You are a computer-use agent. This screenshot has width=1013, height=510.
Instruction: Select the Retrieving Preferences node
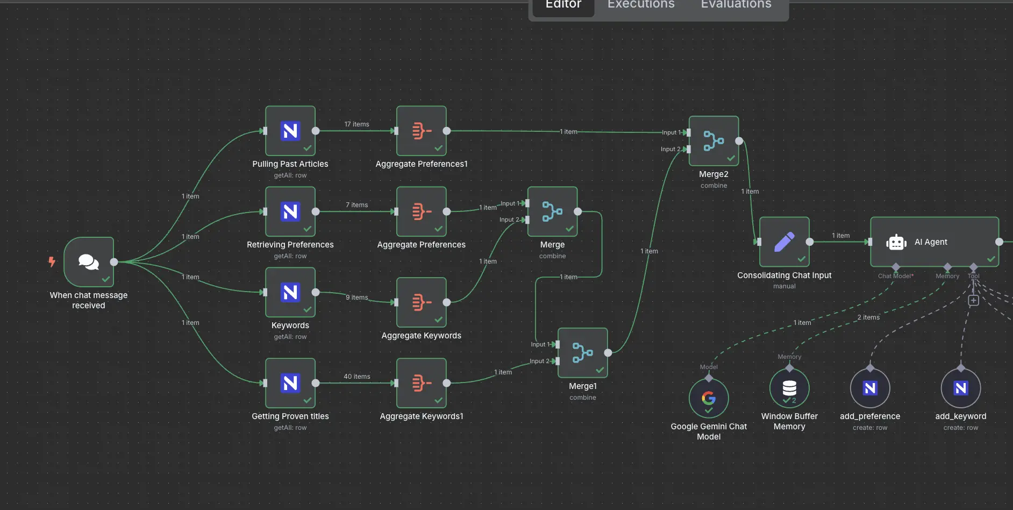click(290, 211)
